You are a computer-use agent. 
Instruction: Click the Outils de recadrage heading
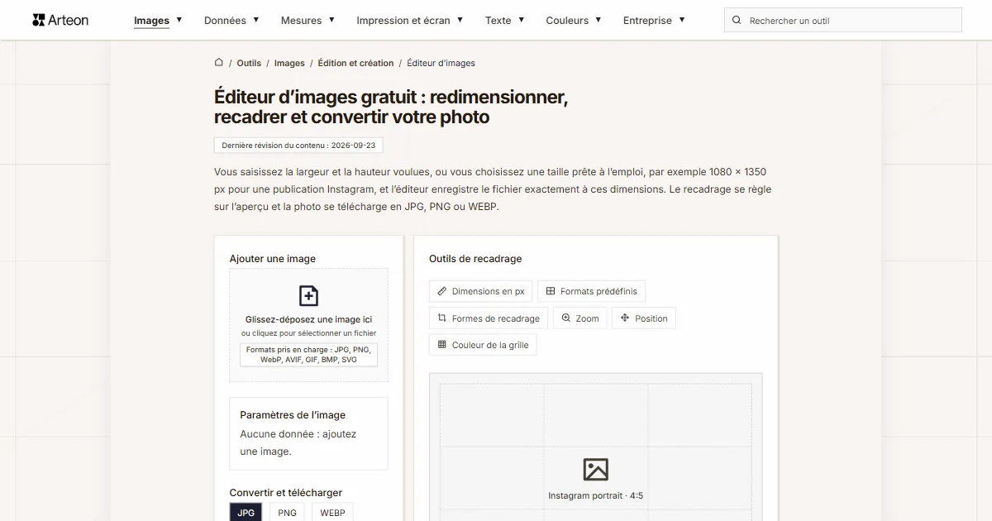475,259
